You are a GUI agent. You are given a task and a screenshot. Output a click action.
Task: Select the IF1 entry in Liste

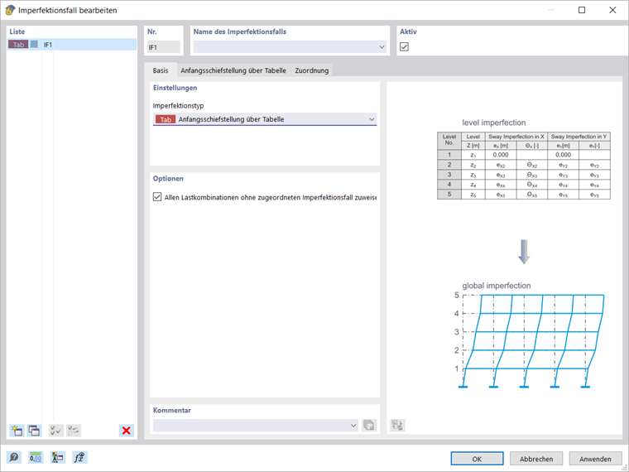[x=72, y=45]
